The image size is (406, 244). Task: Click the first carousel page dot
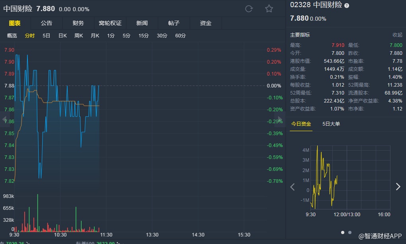343,232
